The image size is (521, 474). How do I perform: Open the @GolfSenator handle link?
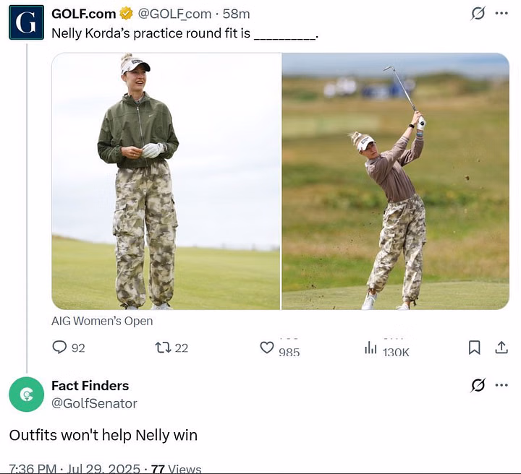tap(94, 403)
